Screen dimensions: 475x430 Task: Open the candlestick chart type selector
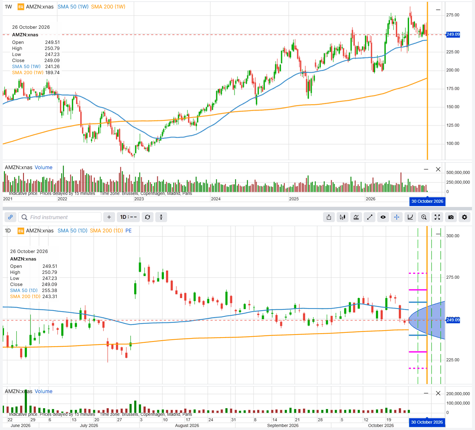click(342, 217)
